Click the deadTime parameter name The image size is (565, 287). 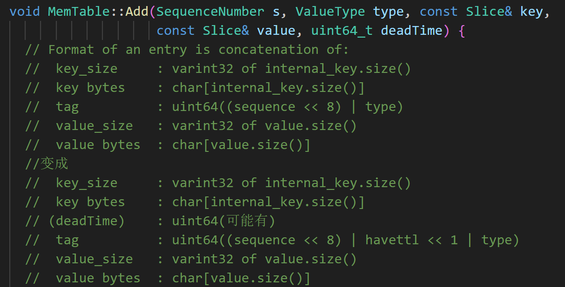coord(411,31)
